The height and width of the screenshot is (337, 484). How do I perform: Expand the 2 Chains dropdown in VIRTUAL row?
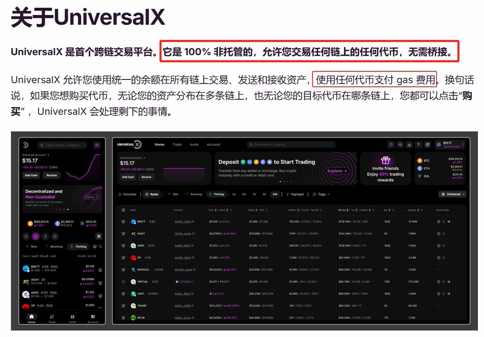(x=184, y=282)
